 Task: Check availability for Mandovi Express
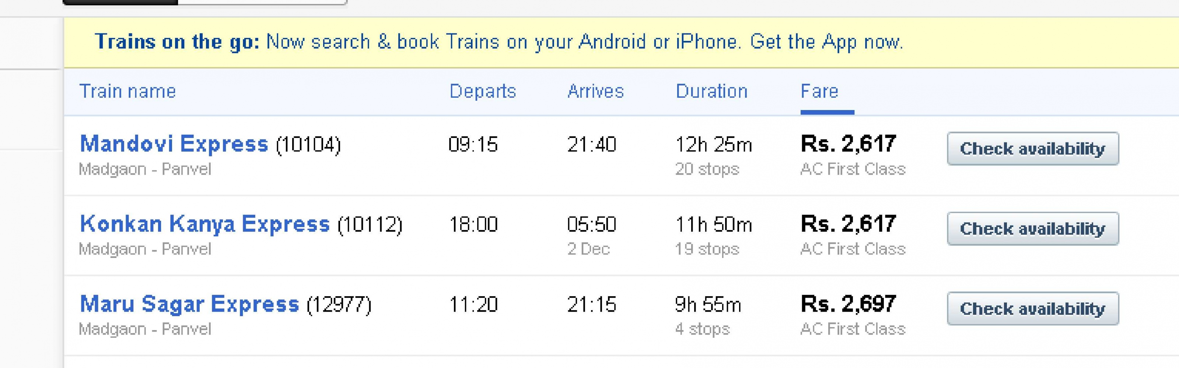pyautogui.click(x=1032, y=149)
